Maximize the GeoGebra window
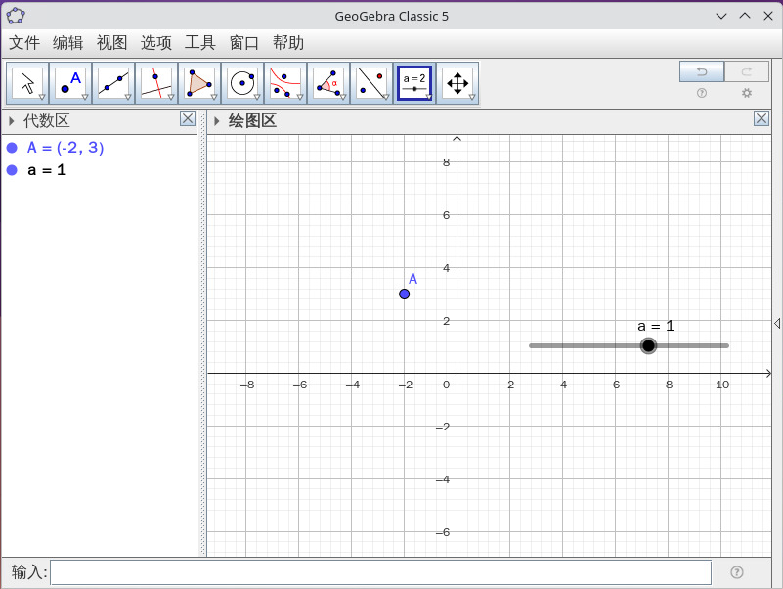 coord(745,16)
